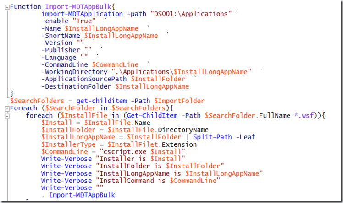Place cursor on the -enable parameter

pyautogui.click(x=55, y=21)
